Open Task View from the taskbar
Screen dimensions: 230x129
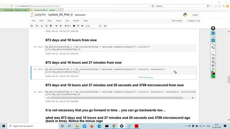click(x=69, y=126)
